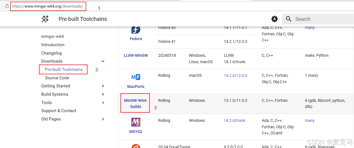The width and height of the screenshot is (354, 148).
Task: Click the Pre-built Toolchains page header title
Action: 83,19
